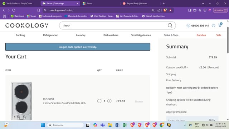Image resolution: width=229 pixels, height=129 pixels.
Task: Reload the page with the refresh icon
Action: coord(14,10)
